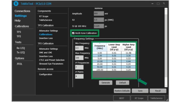Click the # Points input field
The height and width of the screenshot is (102, 181).
click(79, 76)
